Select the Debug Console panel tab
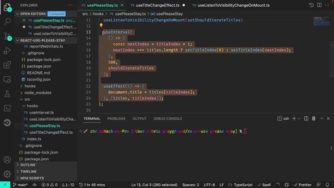Image resolution: width=334 pixels, height=188 pixels. (168, 119)
